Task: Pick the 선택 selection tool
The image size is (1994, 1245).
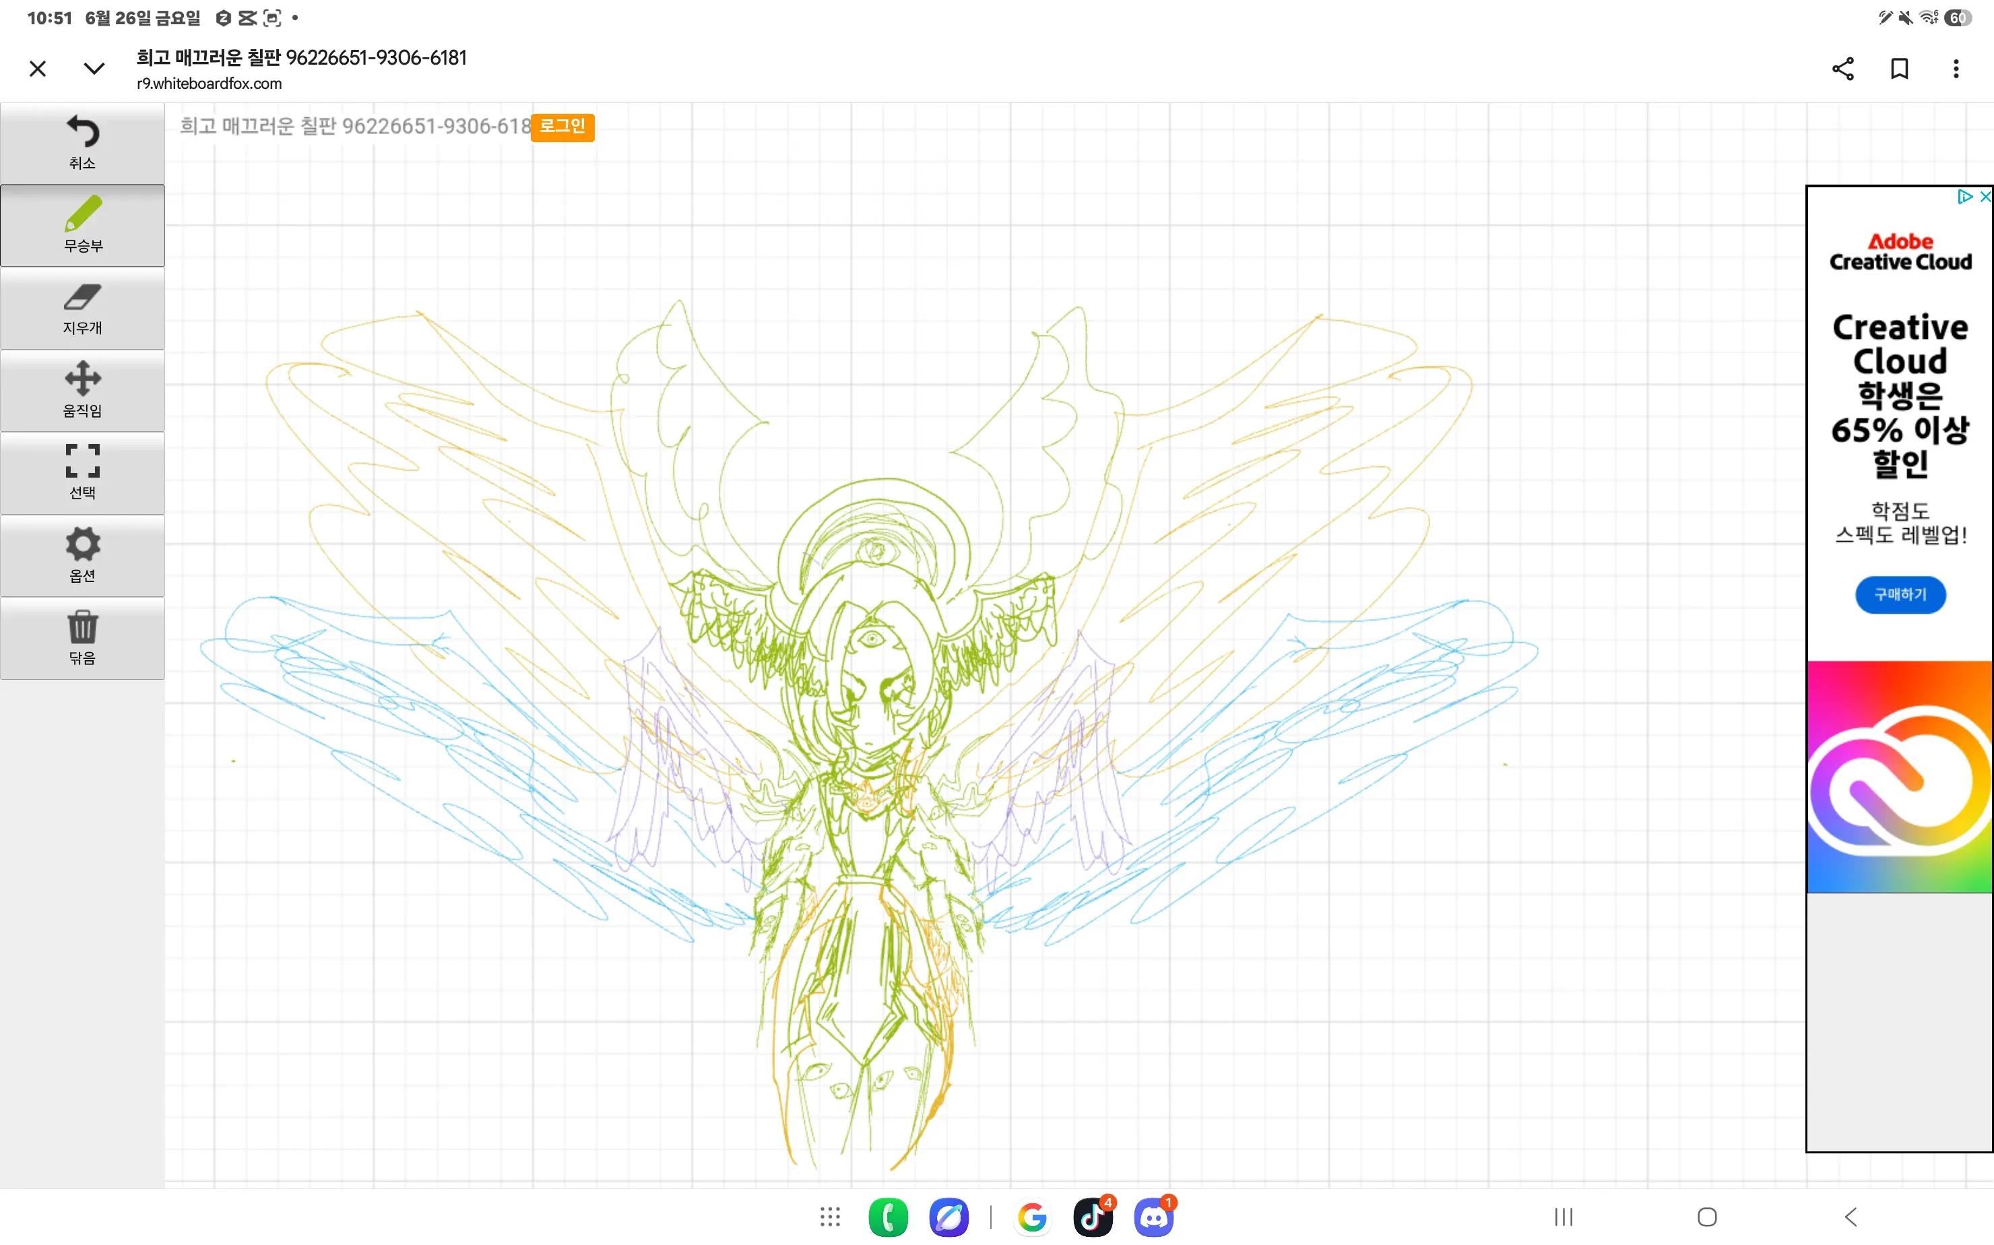Action: [82, 473]
